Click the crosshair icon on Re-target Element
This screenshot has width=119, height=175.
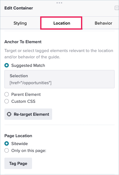(9, 114)
